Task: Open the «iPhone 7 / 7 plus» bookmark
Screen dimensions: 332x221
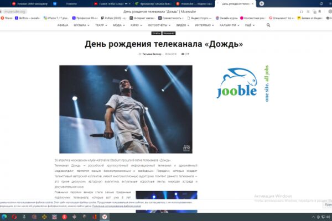Action: (56, 18)
